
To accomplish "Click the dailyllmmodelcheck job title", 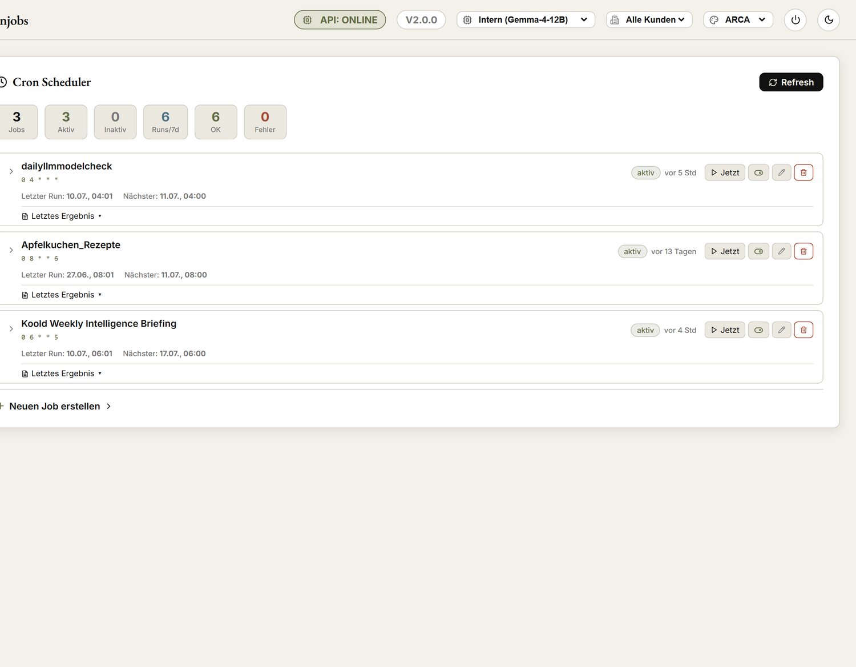I will (67, 166).
